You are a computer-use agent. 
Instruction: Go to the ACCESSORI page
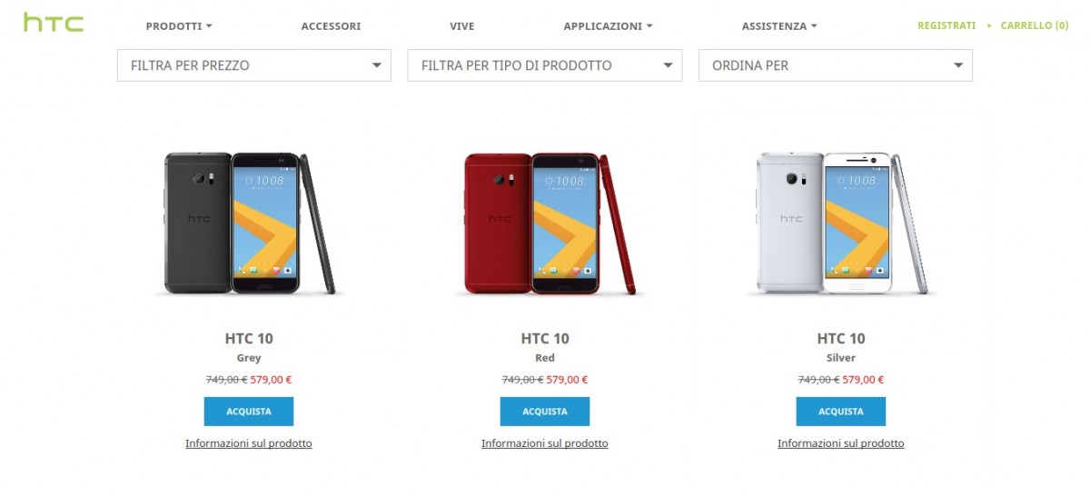click(331, 26)
